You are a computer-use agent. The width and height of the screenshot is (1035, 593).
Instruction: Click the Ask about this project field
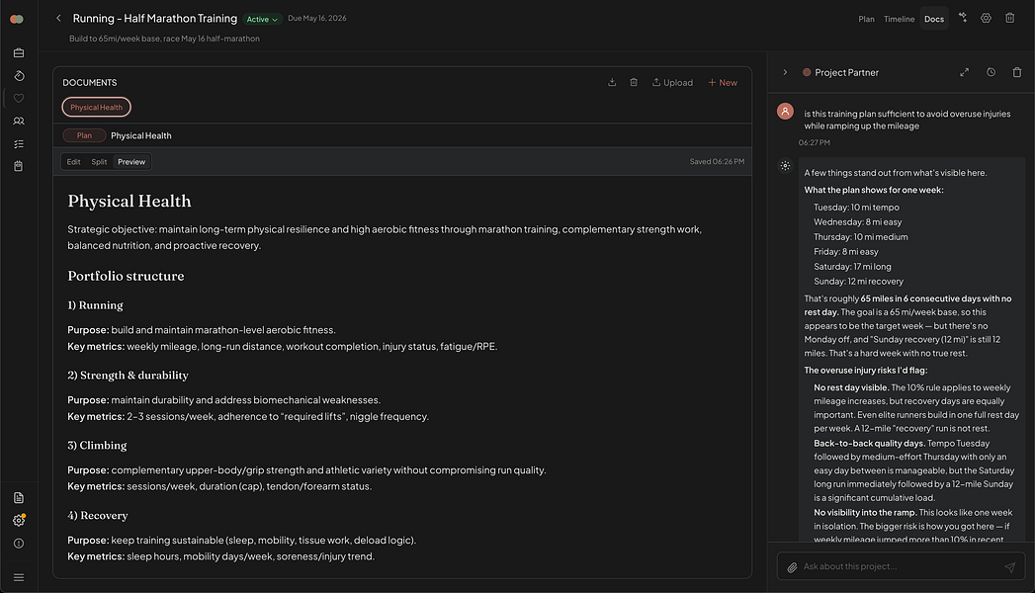pos(901,566)
